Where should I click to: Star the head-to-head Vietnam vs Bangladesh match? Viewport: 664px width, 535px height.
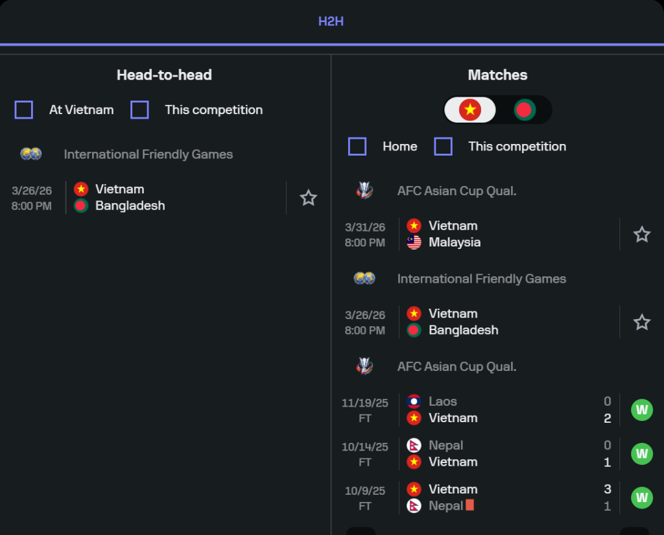pyautogui.click(x=308, y=198)
